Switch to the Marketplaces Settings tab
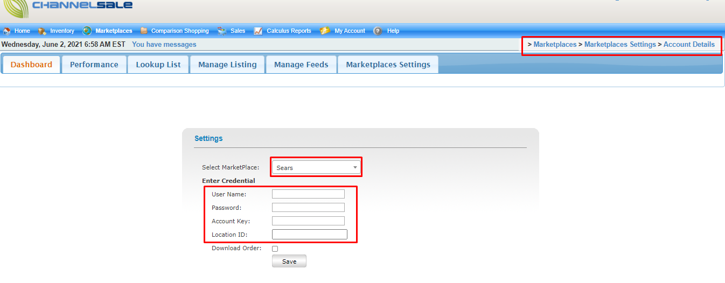The image size is (725, 283). click(388, 65)
